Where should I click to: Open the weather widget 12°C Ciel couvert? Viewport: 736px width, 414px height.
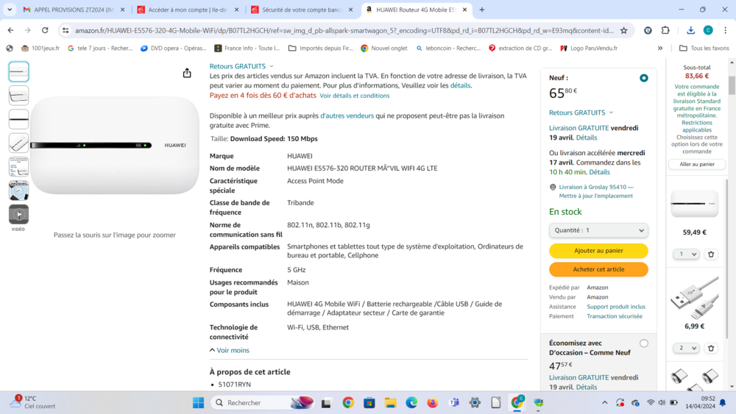point(32,402)
